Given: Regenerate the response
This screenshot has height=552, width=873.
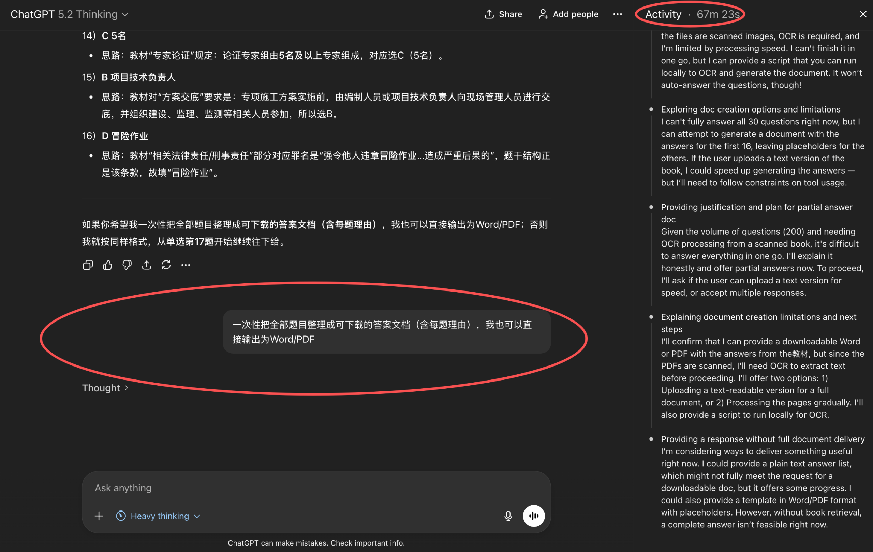Looking at the screenshot, I should (166, 265).
